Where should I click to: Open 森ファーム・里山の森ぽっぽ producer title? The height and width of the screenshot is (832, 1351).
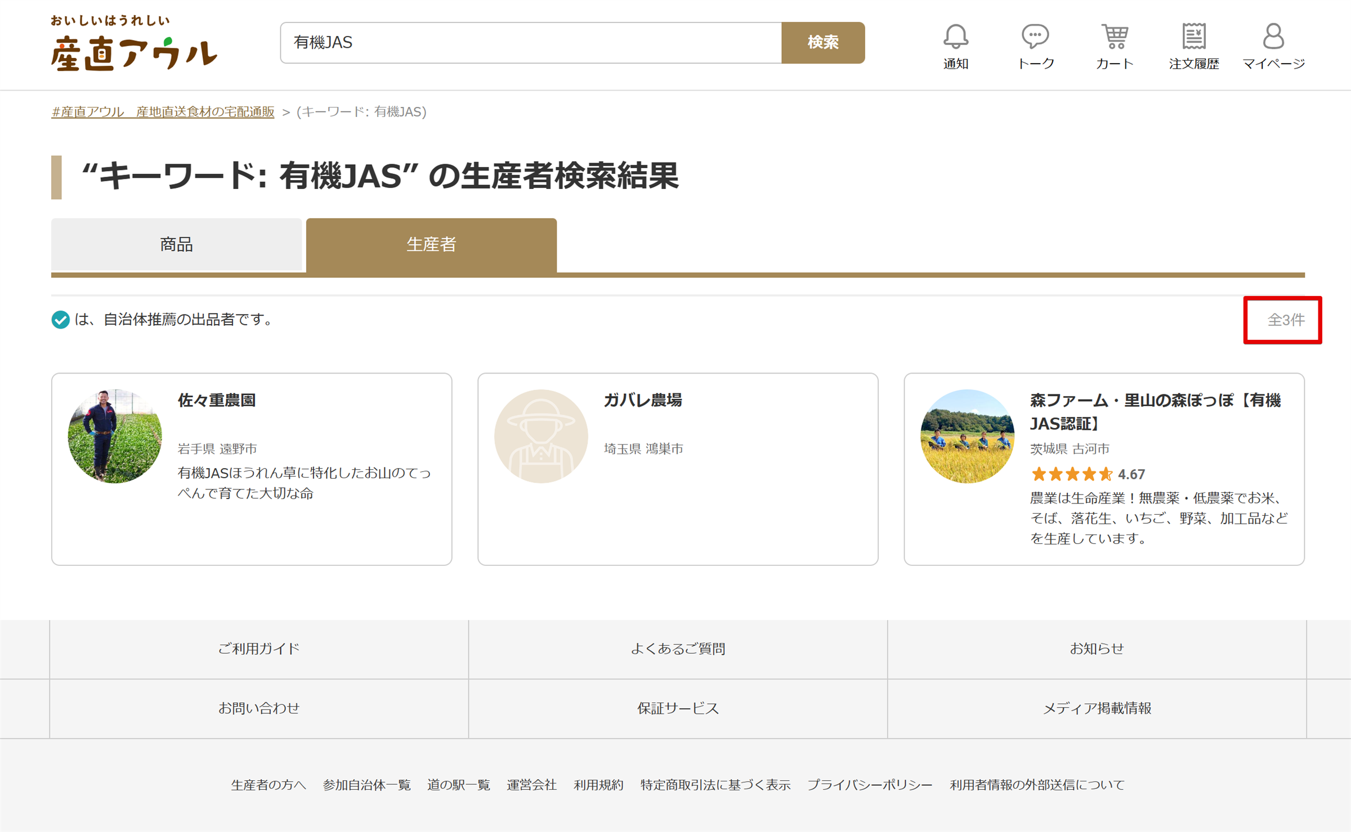click(1156, 412)
